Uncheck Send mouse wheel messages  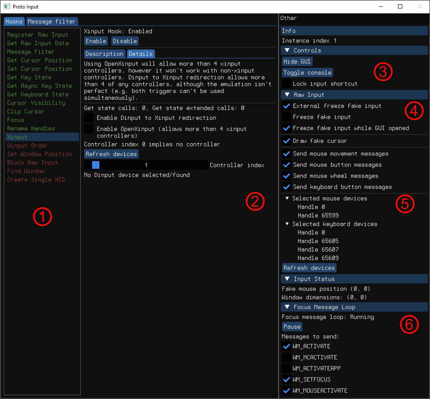coord(287,176)
